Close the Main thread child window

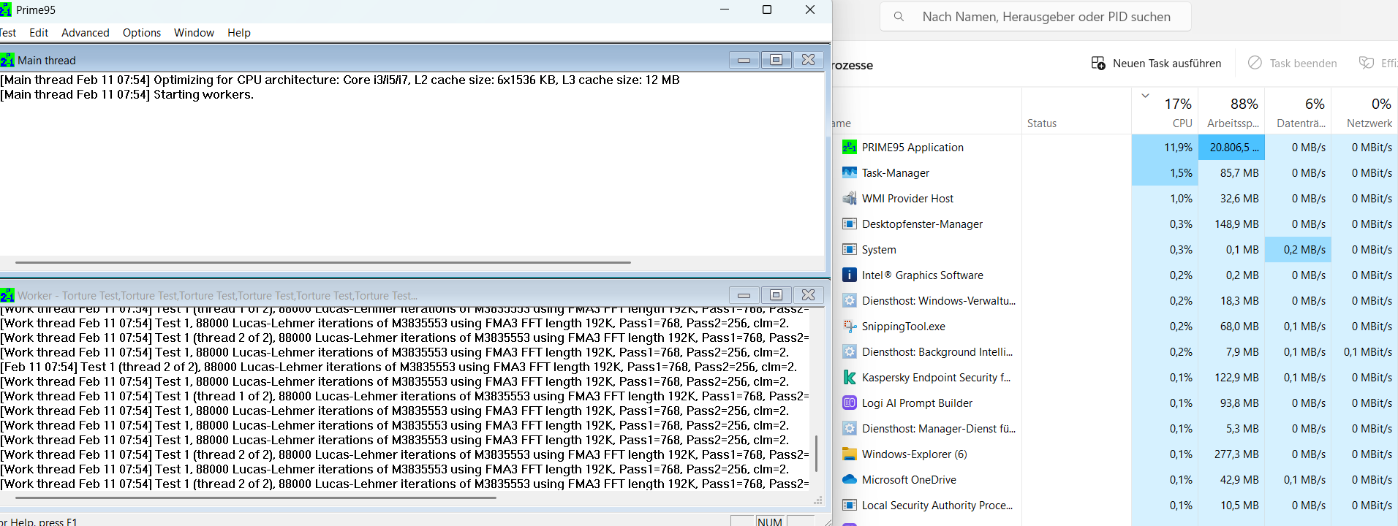[808, 60]
